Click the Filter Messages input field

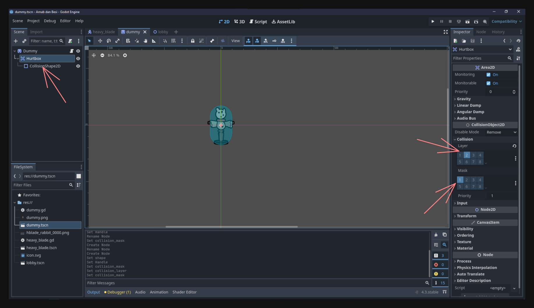258,283
